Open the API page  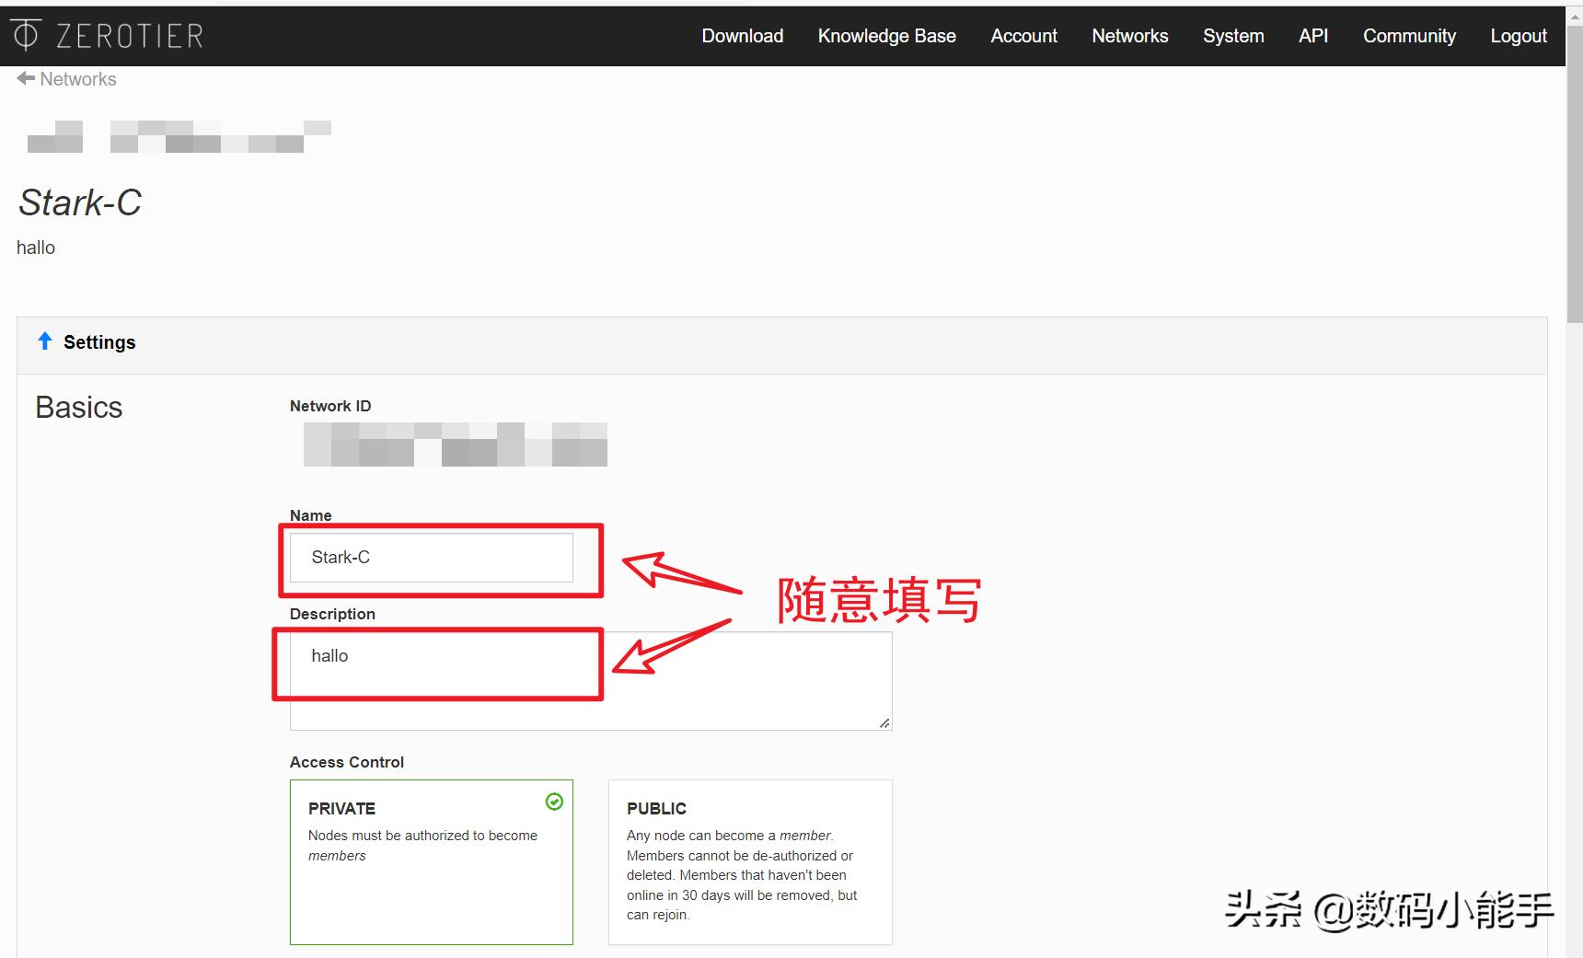point(1313,35)
